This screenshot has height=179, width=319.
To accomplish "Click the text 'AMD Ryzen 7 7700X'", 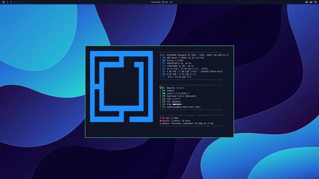I will pos(176,58).
